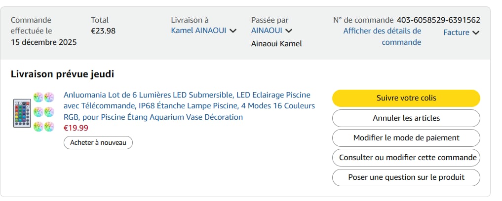This screenshot has height=201, width=502.
Task: Click the chevron arrow beside Kamel AINAOUI
Action: click(x=233, y=31)
